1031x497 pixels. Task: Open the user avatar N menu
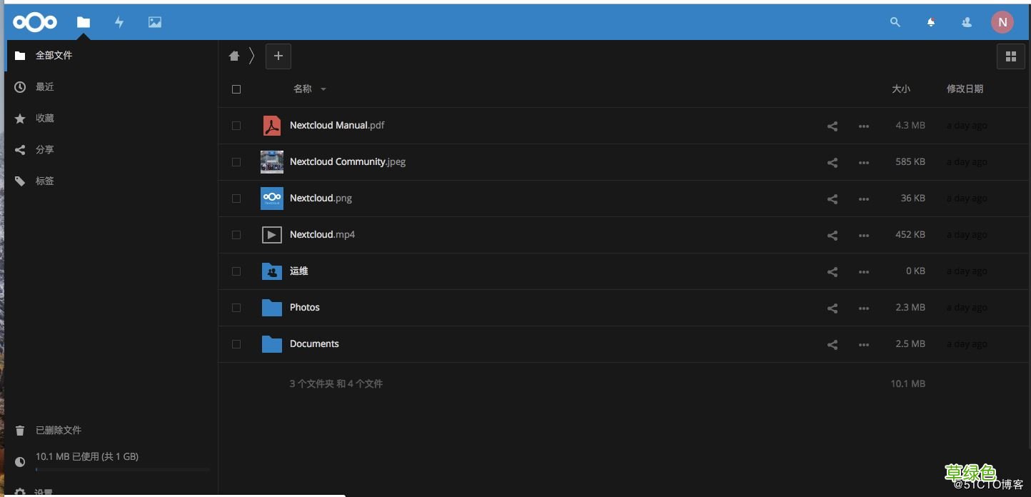[1002, 22]
